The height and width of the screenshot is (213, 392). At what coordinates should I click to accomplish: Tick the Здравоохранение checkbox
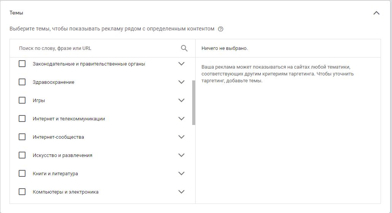coord(22,82)
